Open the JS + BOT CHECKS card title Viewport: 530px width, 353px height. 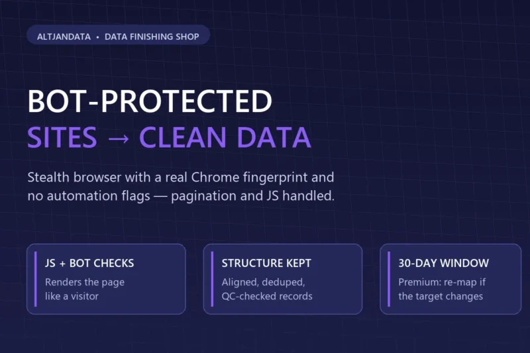(x=89, y=263)
